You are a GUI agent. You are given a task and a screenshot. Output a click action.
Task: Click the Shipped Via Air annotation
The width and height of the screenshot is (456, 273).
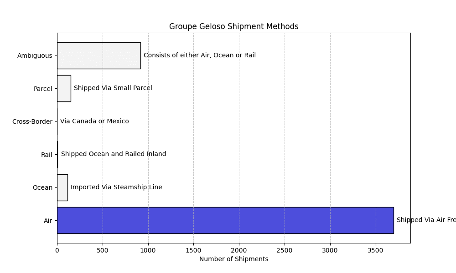click(x=426, y=220)
